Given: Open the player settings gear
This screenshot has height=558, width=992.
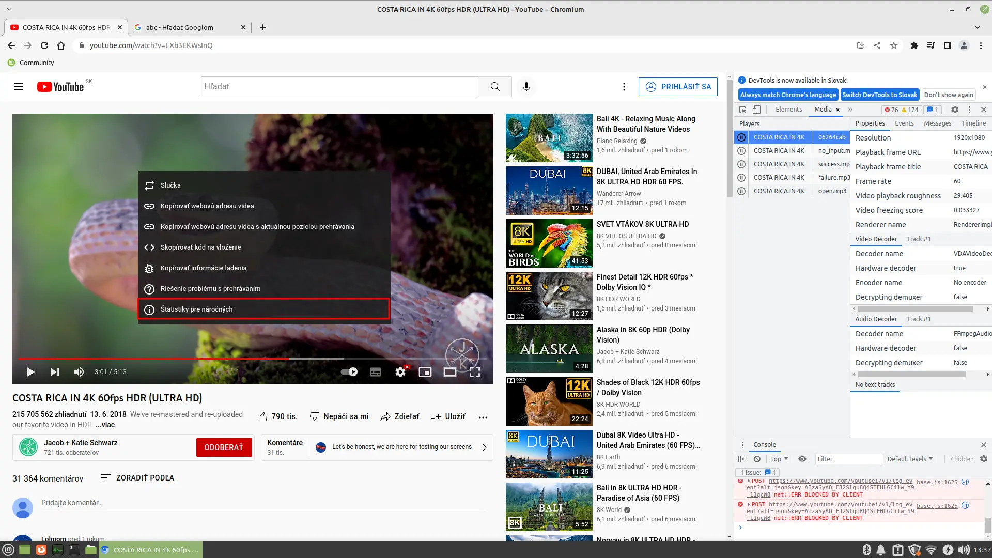Looking at the screenshot, I should click(400, 372).
